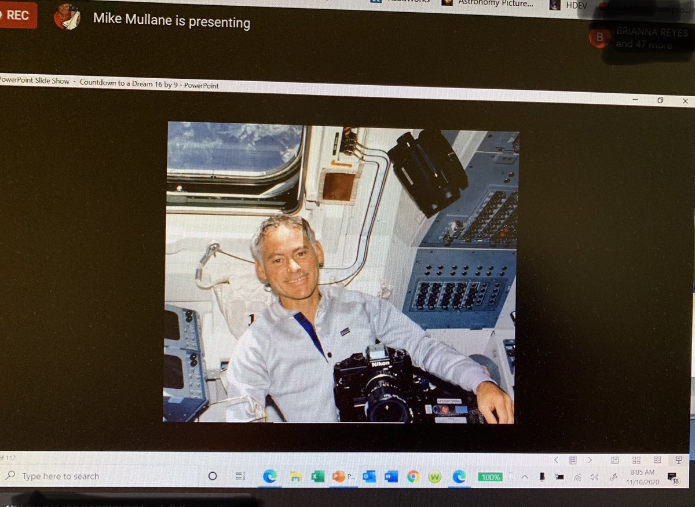Click the PowerPoint Slide Show window title
Image resolution: width=695 pixels, height=507 pixels.
click(109, 82)
